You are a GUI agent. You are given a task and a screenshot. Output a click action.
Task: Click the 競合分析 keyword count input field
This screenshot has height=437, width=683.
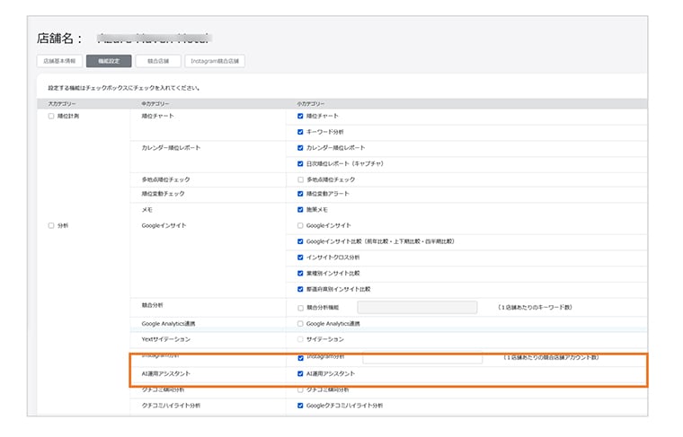pos(416,307)
